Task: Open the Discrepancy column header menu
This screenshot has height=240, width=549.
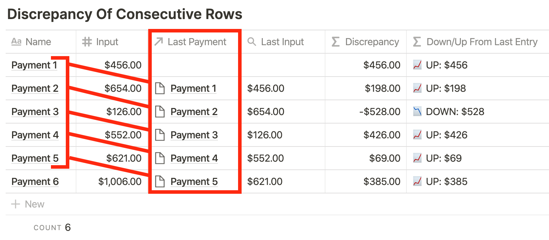Action: (x=366, y=42)
